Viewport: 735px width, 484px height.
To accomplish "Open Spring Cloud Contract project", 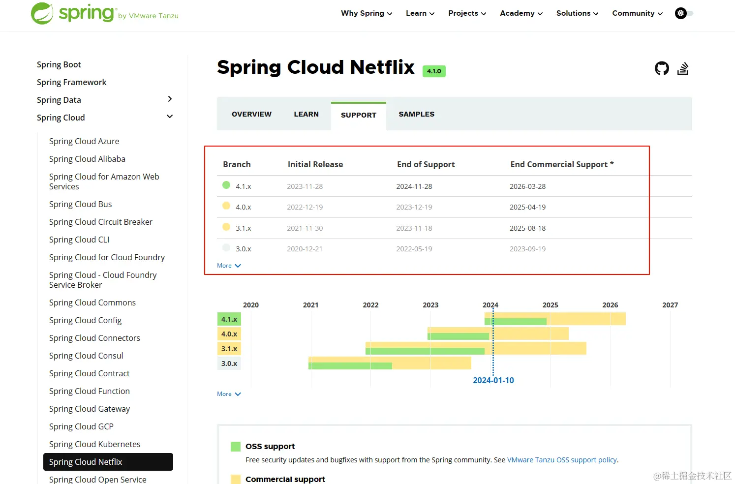I will point(90,373).
